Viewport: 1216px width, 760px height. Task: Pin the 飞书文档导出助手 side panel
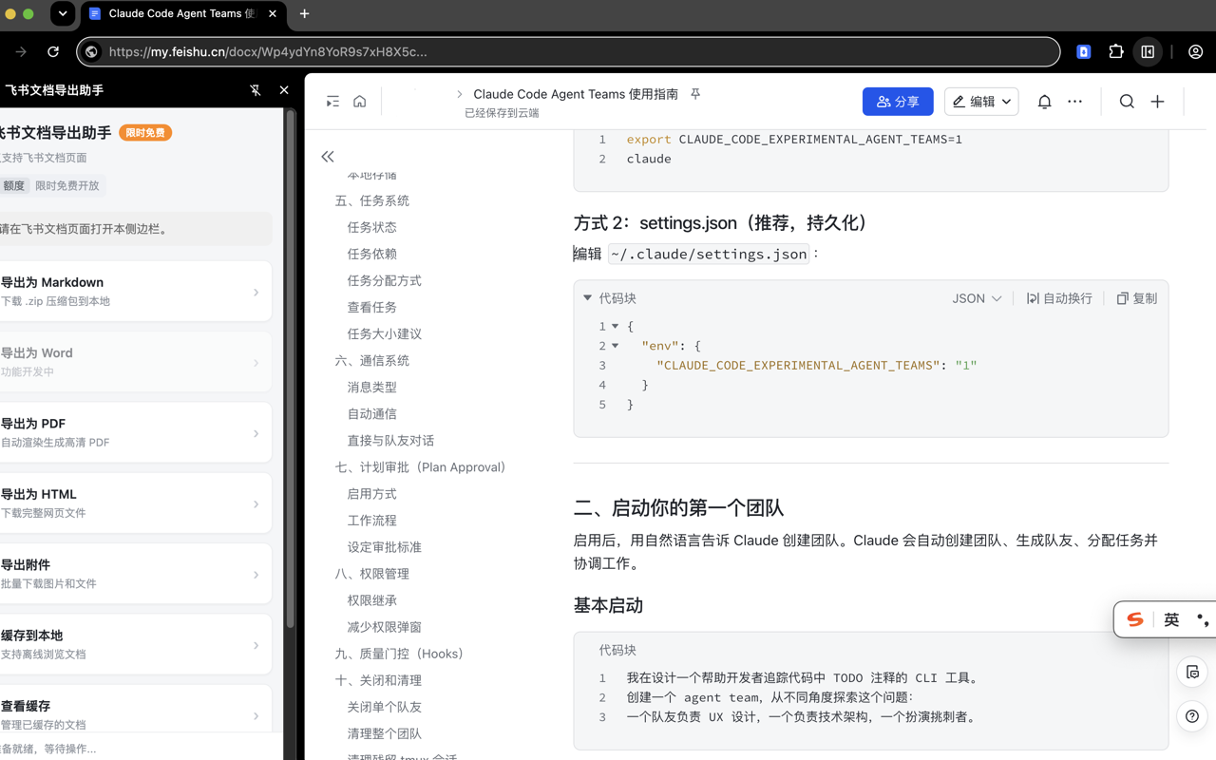click(256, 90)
